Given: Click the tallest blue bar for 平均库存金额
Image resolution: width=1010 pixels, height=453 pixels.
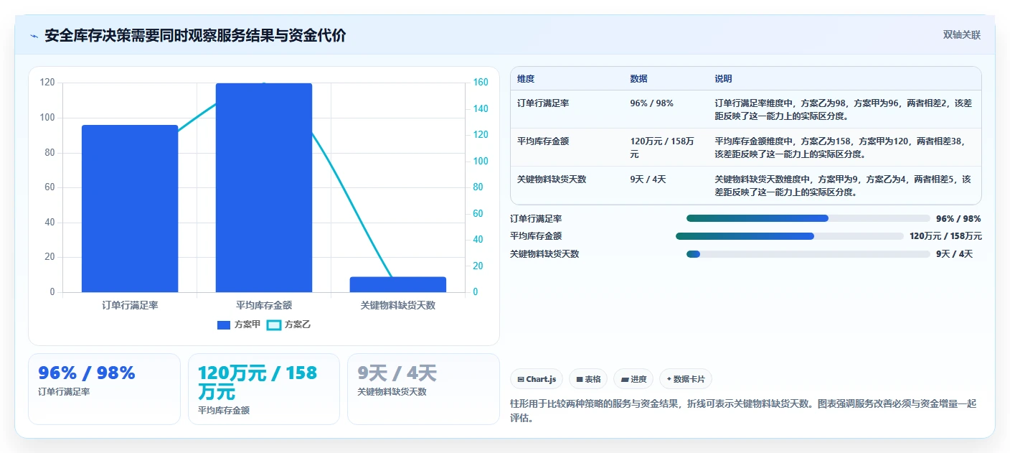Looking at the screenshot, I should [x=264, y=187].
